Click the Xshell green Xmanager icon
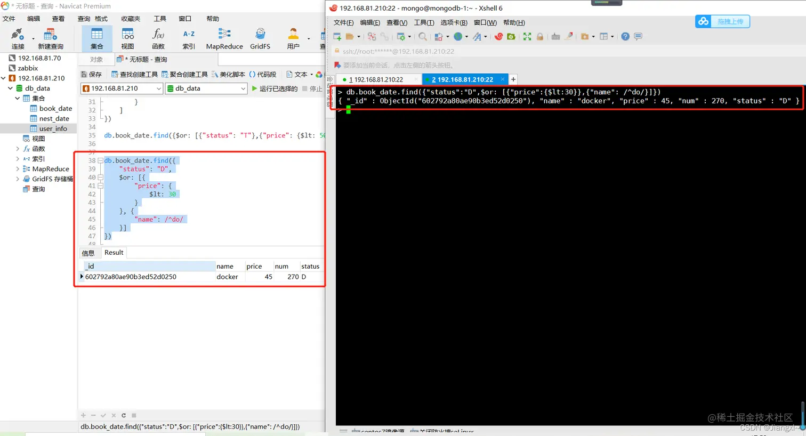 tap(511, 37)
